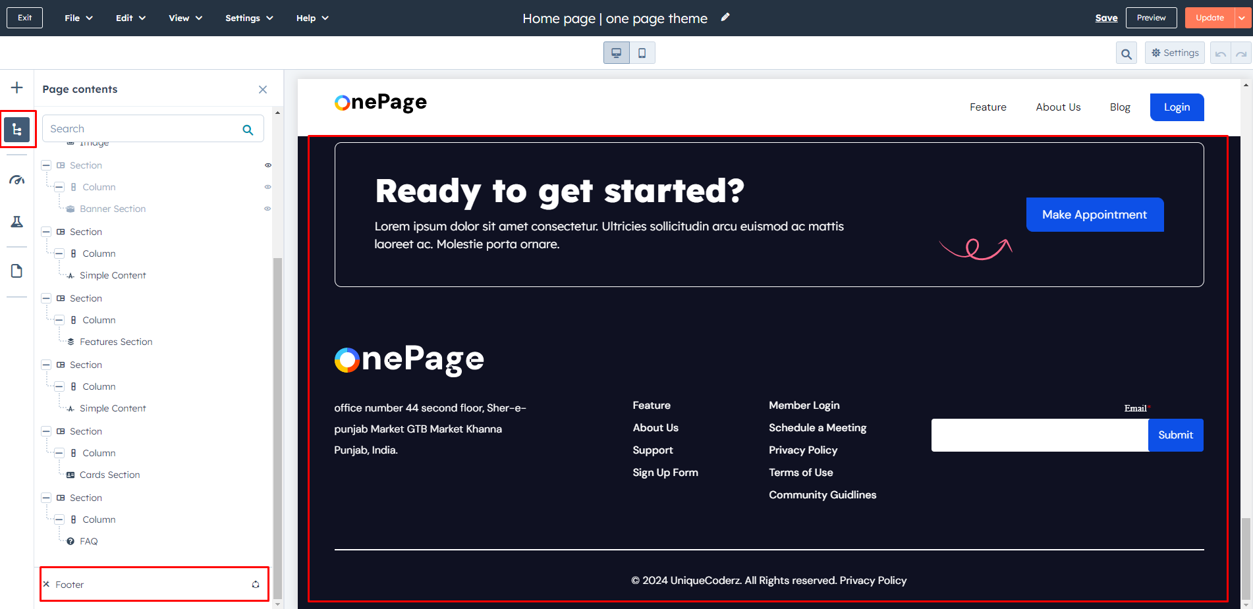This screenshot has width=1253, height=609.
Task: Open the File menu
Action: coord(78,18)
